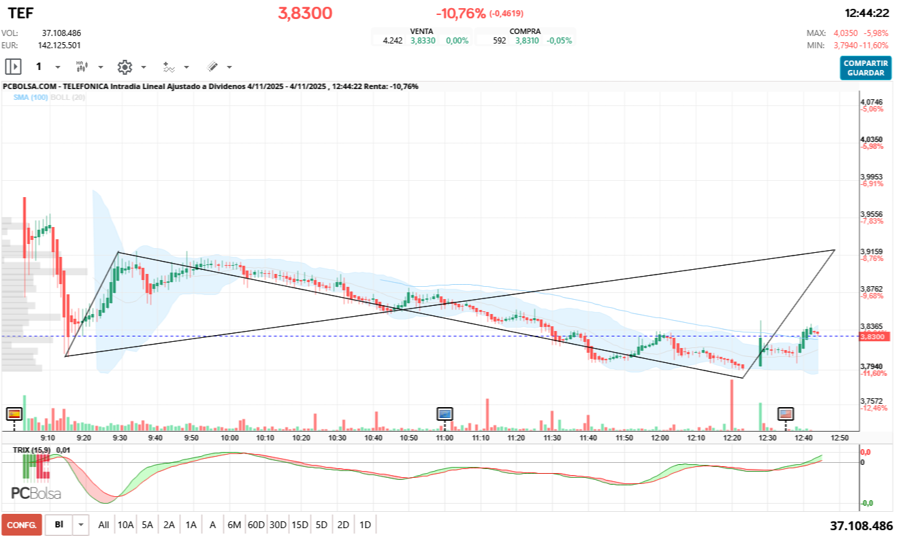
Task: Click the settings gear icon
Action: [x=124, y=67]
